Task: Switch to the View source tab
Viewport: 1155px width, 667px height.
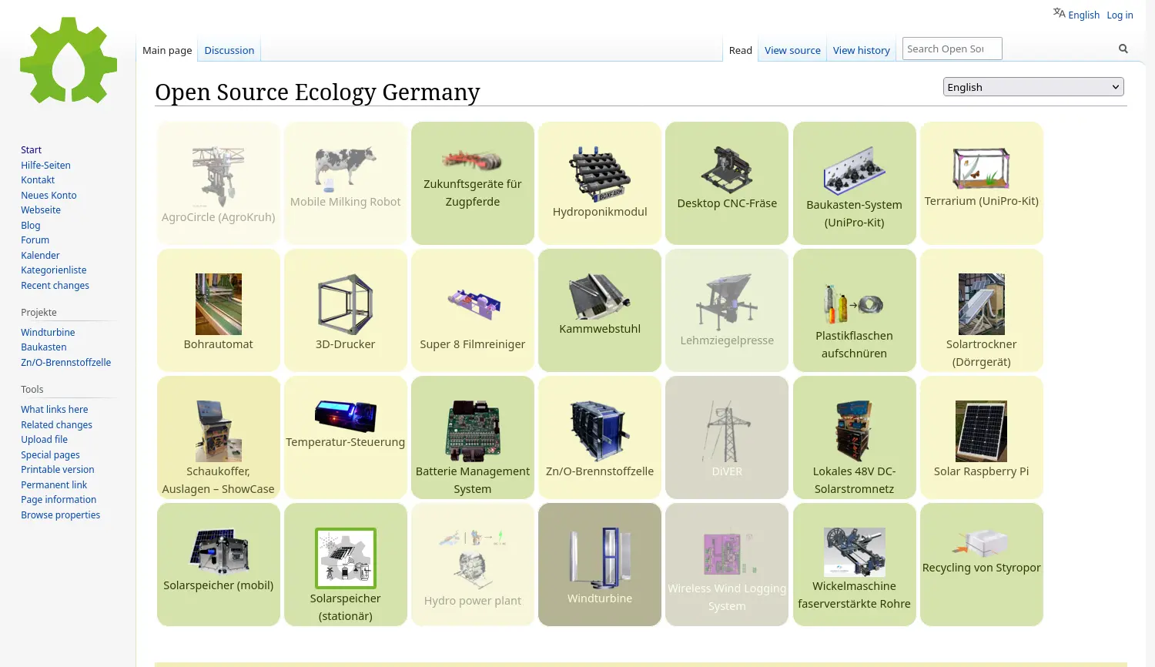Action: 792,49
